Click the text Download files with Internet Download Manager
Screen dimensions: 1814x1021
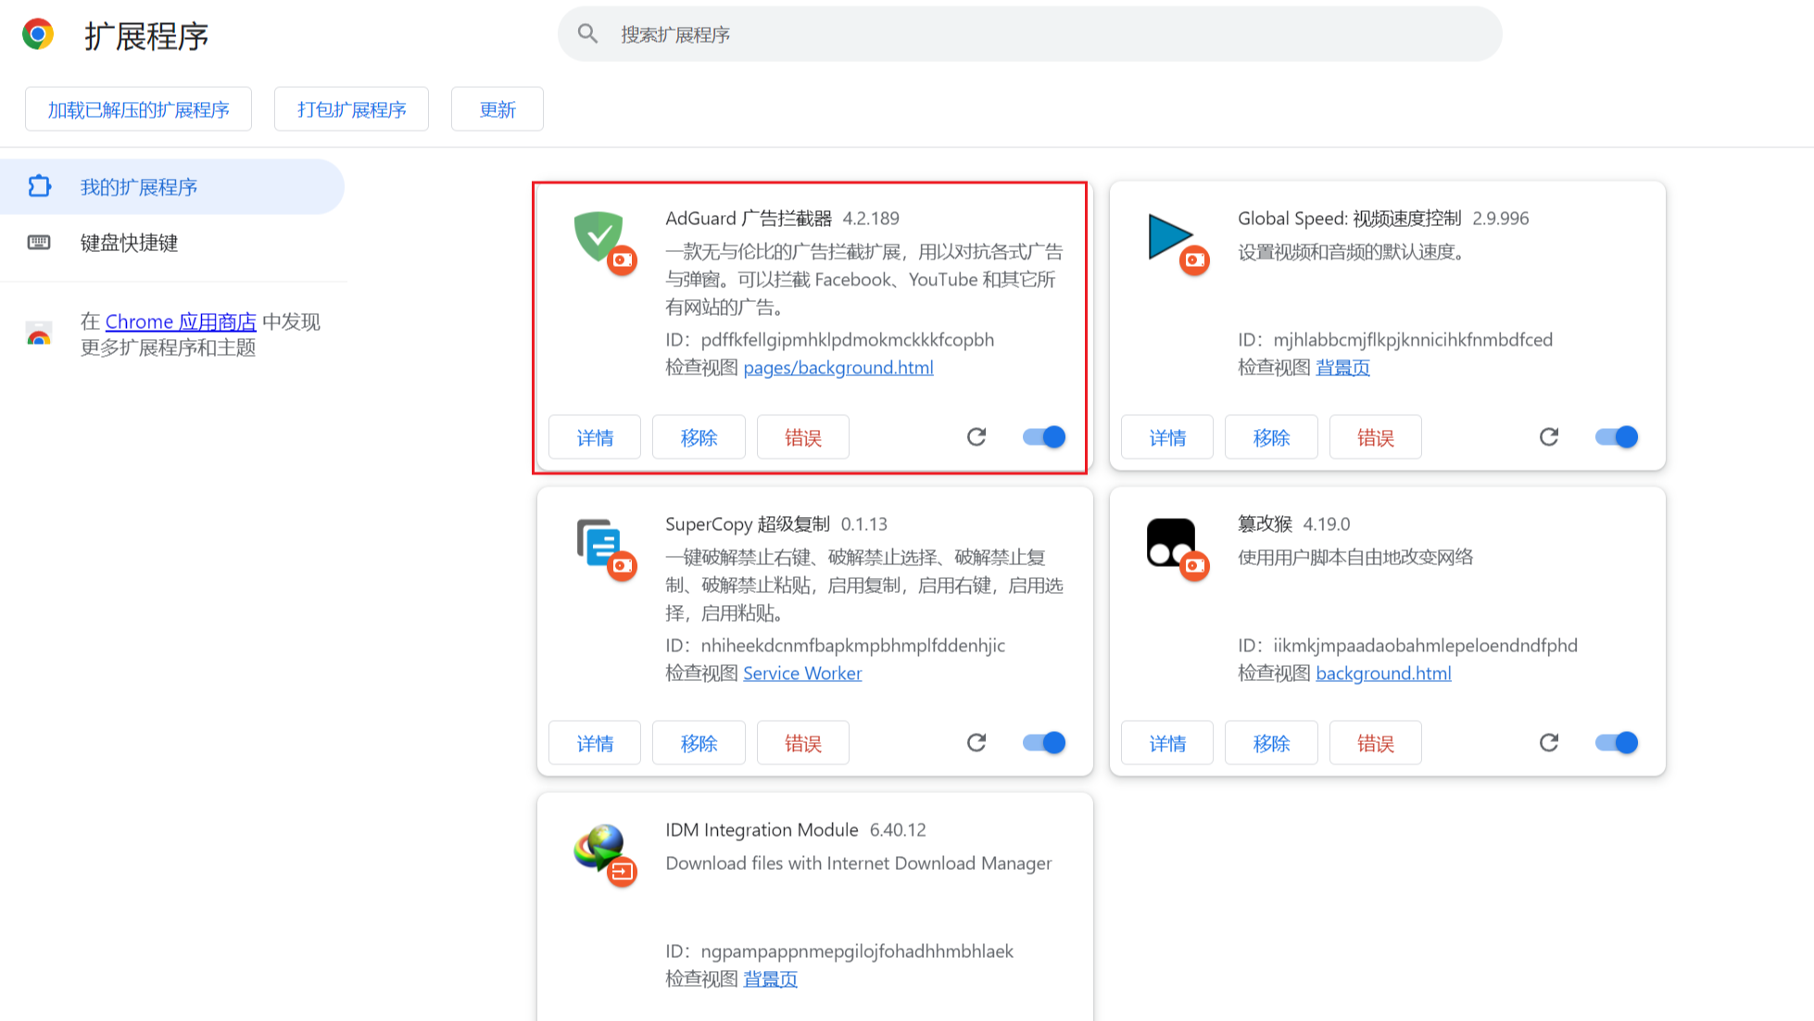(859, 863)
